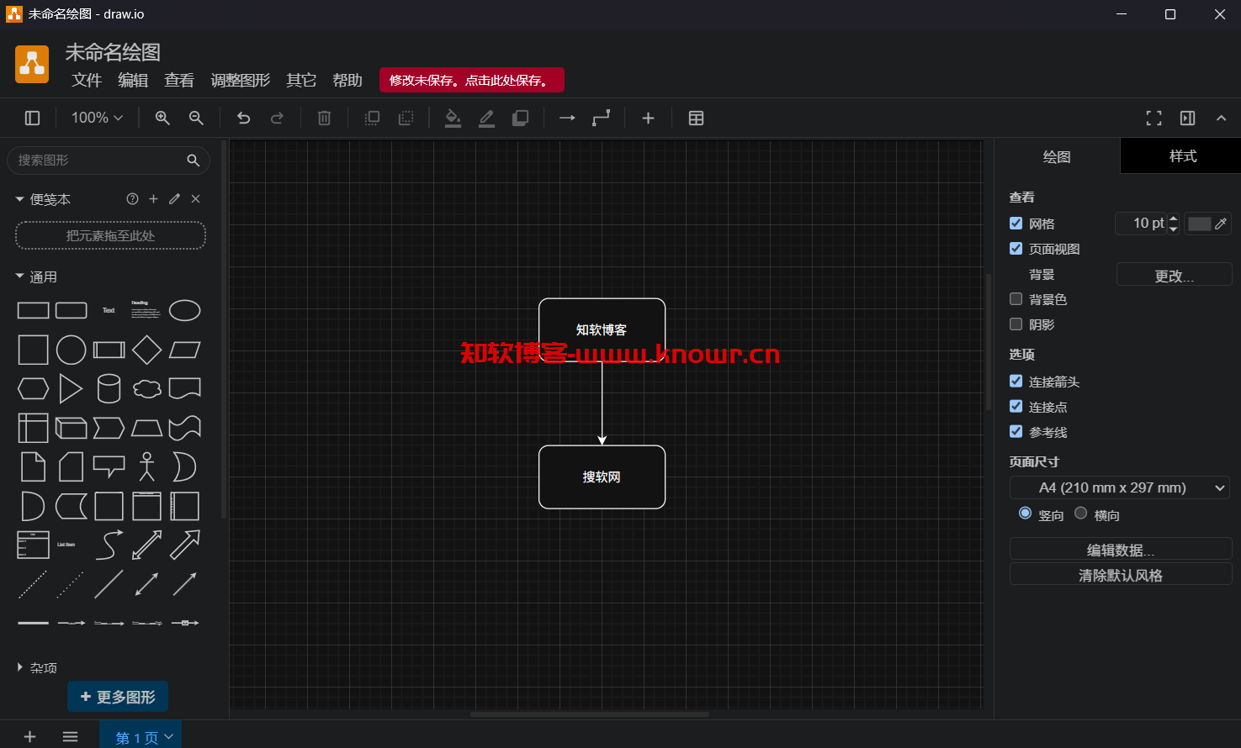1241x748 pixels.
Task: Open the A4 page size dropdown
Action: [x=1119, y=487]
